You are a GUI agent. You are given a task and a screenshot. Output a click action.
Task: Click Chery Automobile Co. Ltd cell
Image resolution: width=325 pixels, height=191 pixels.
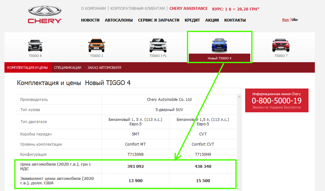tap(169, 99)
